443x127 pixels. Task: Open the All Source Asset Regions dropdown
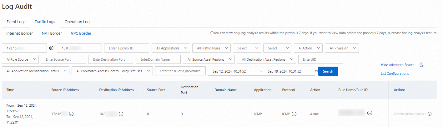209,59
